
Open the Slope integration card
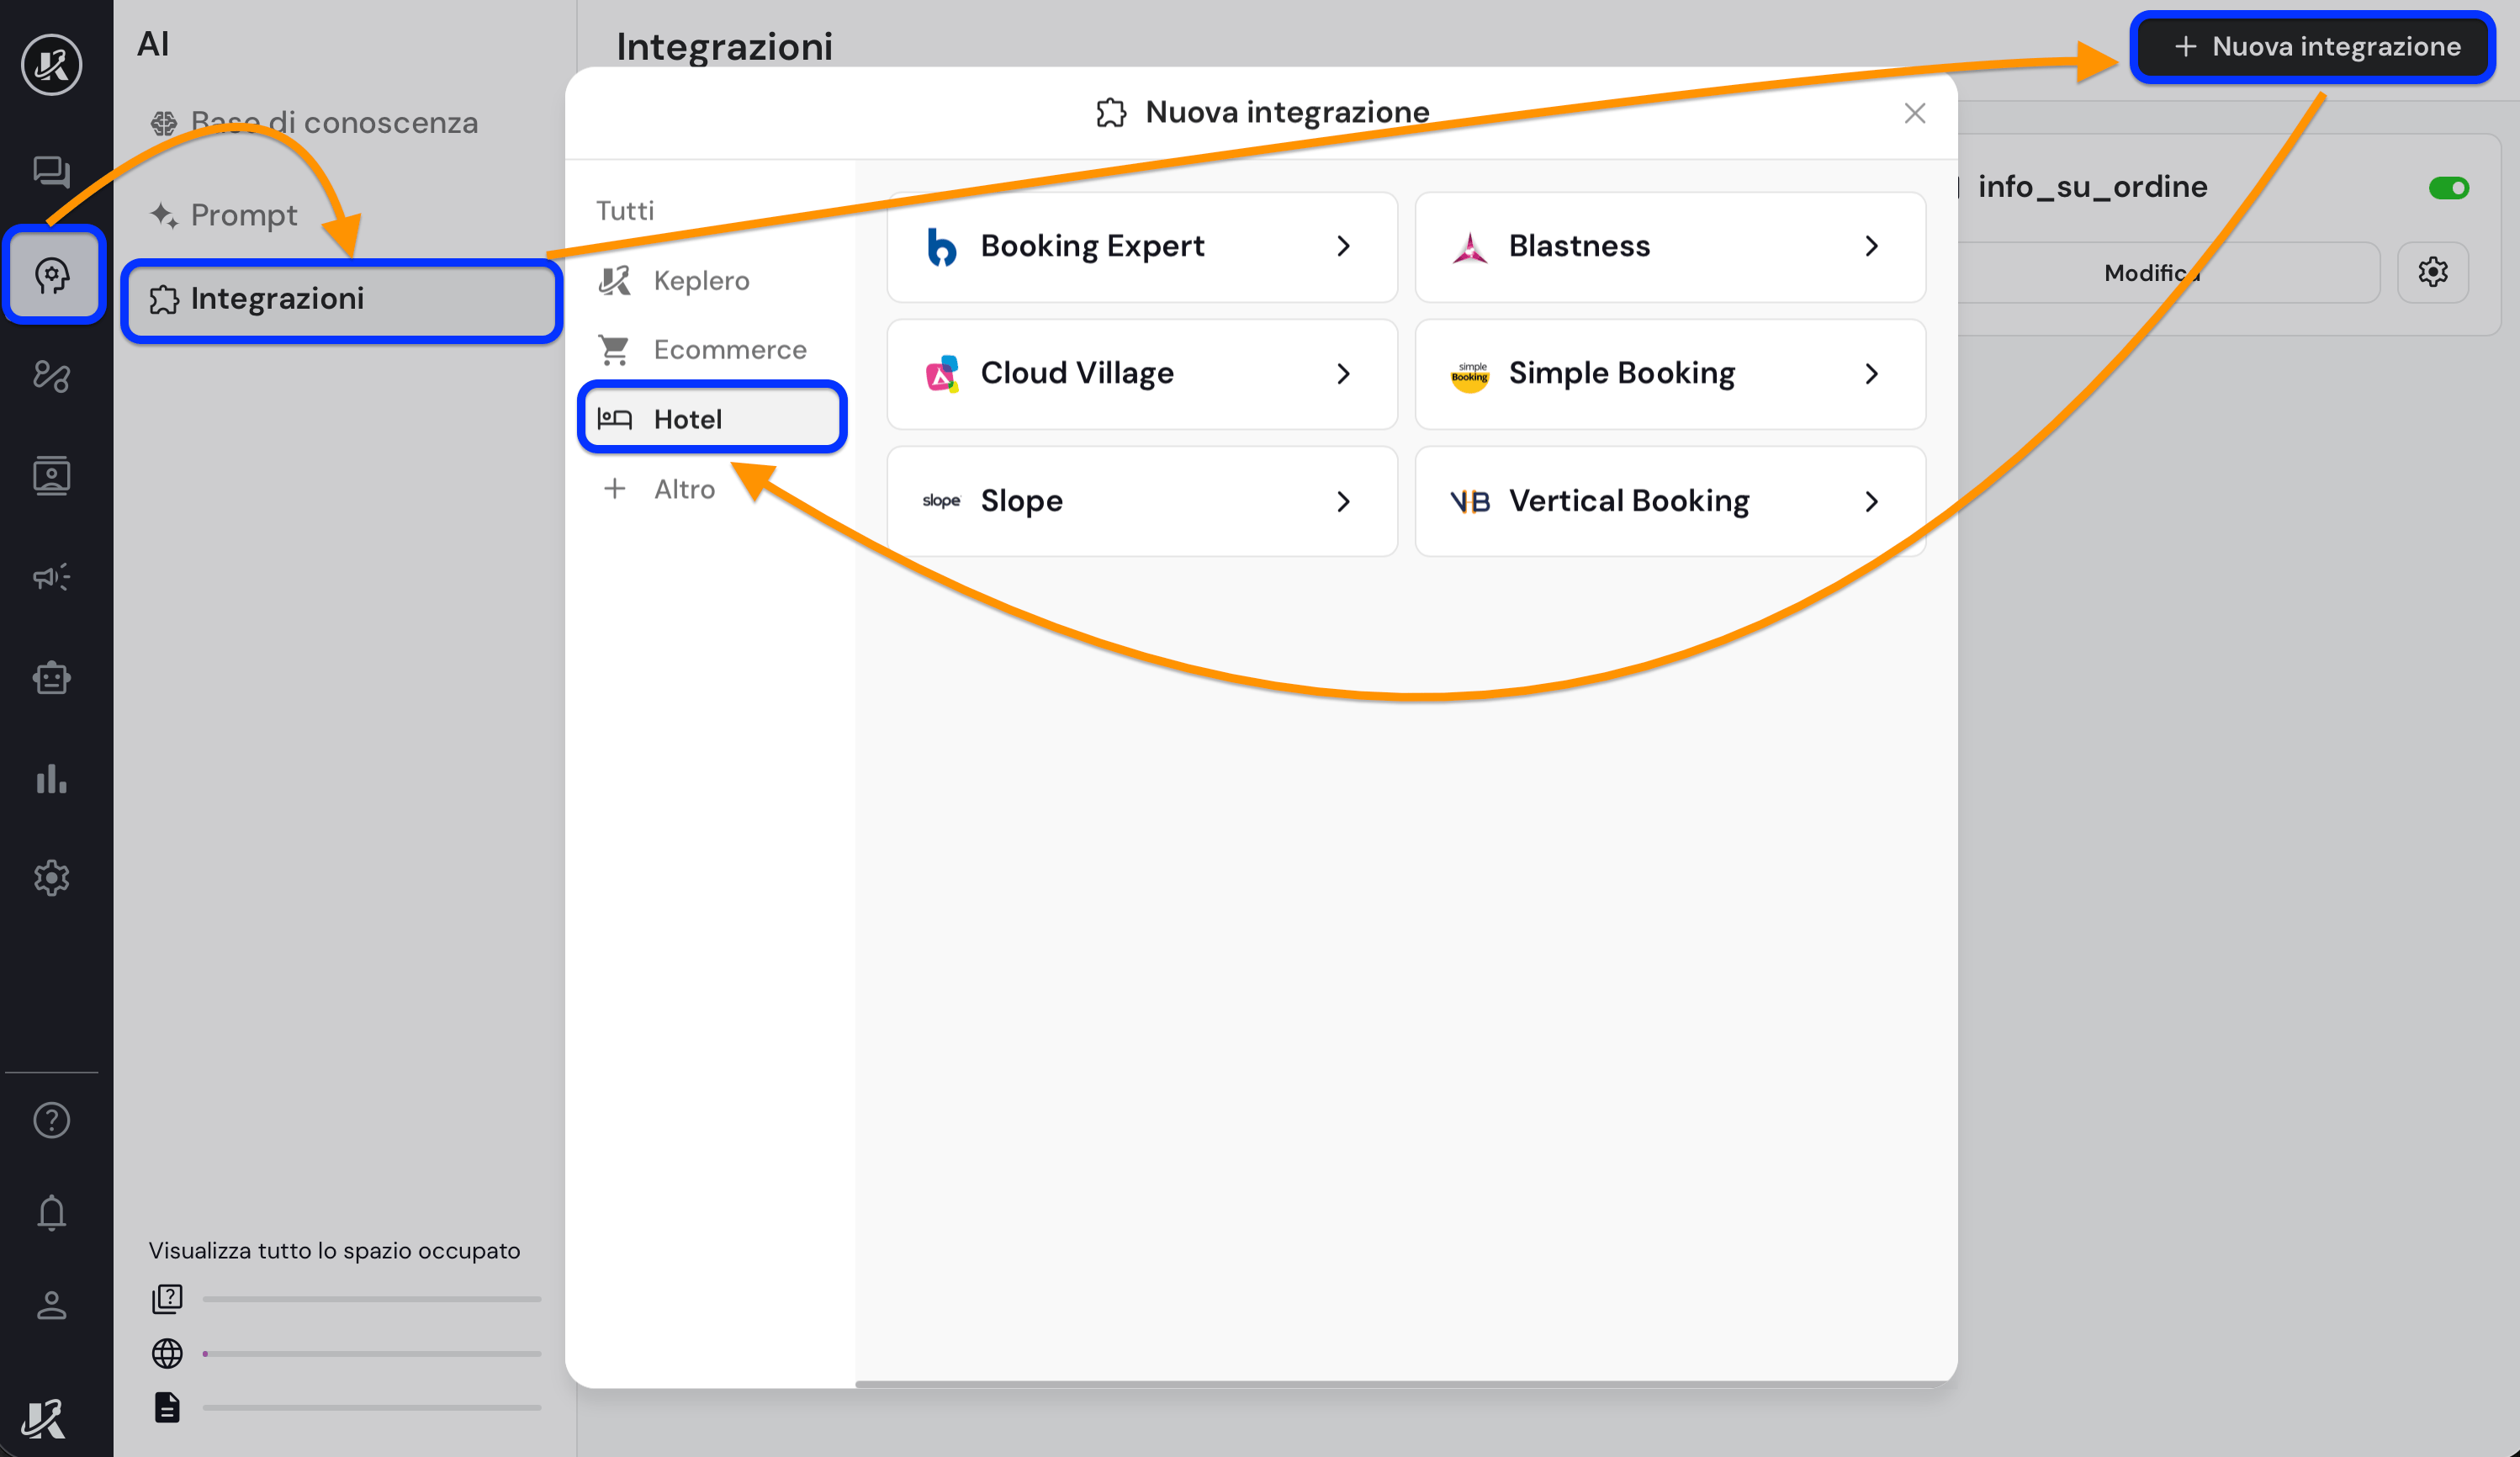click(x=1141, y=501)
